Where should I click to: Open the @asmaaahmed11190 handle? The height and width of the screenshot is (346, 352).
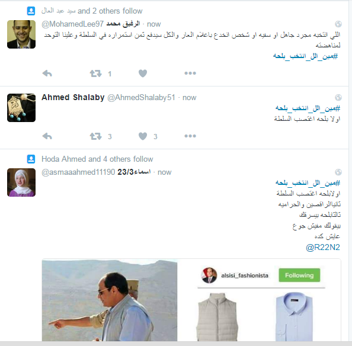coord(78,172)
